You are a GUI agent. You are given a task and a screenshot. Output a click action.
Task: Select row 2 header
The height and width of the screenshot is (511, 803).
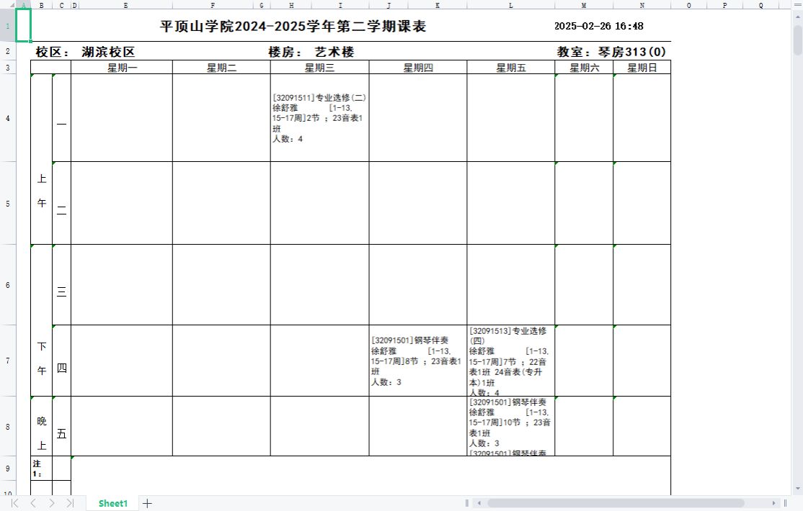click(8, 51)
